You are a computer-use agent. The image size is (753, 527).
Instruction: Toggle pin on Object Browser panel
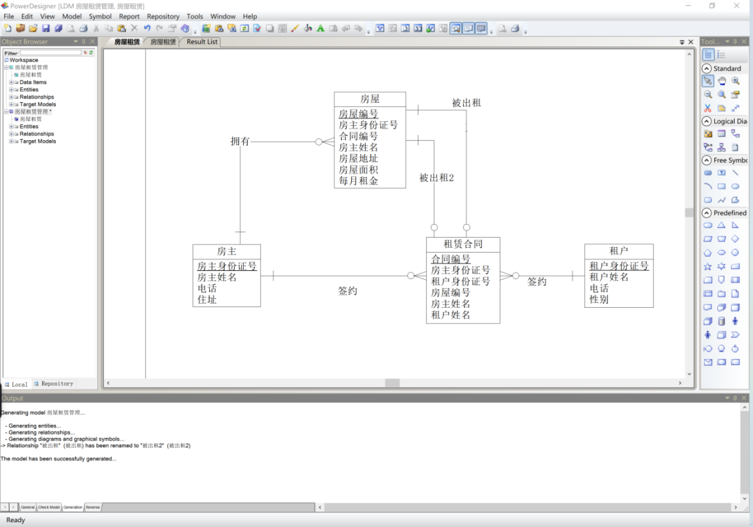coord(84,42)
